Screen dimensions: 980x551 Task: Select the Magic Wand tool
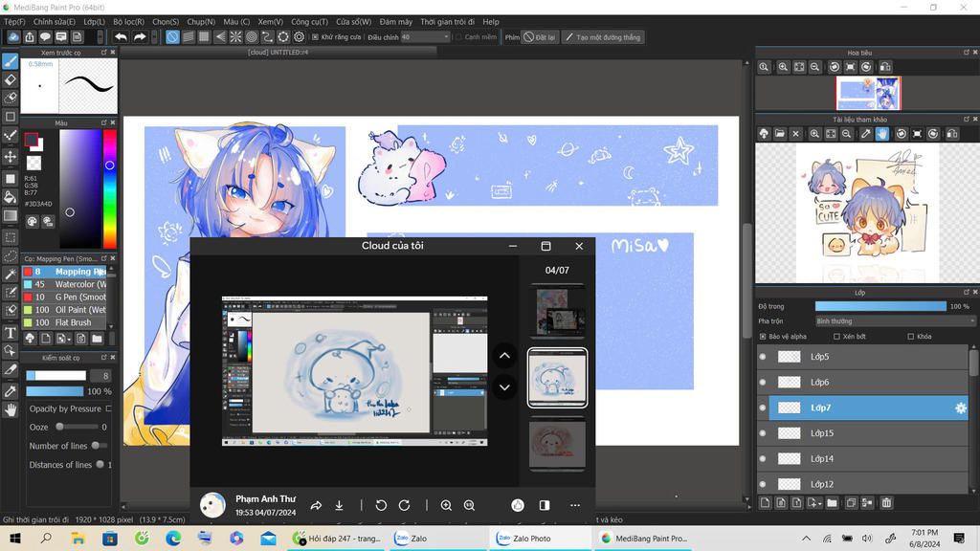tap(10, 274)
